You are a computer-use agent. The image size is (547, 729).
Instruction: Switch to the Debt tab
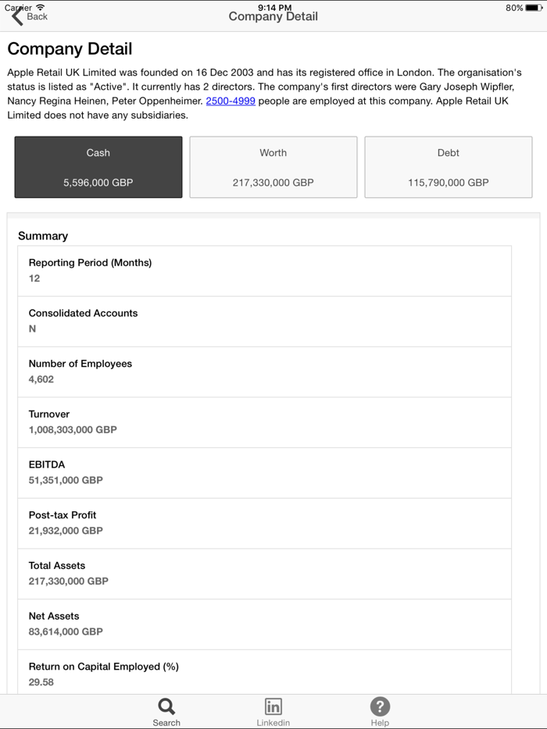point(449,167)
